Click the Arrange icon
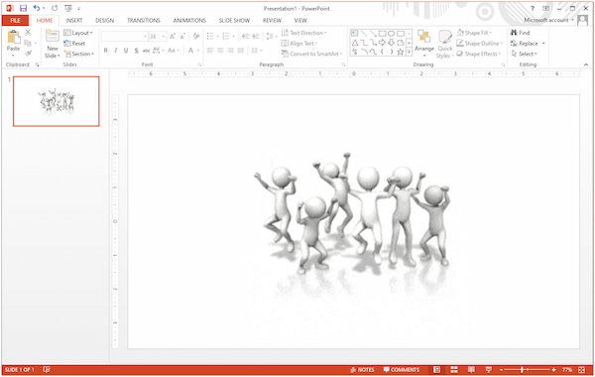This screenshot has height=377, width=595. 423,38
